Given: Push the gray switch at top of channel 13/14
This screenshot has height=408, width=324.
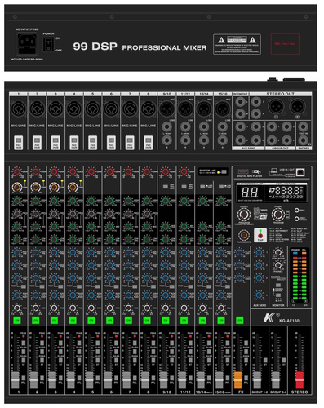Looking at the screenshot, I should pyautogui.click(x=202, y=187).
